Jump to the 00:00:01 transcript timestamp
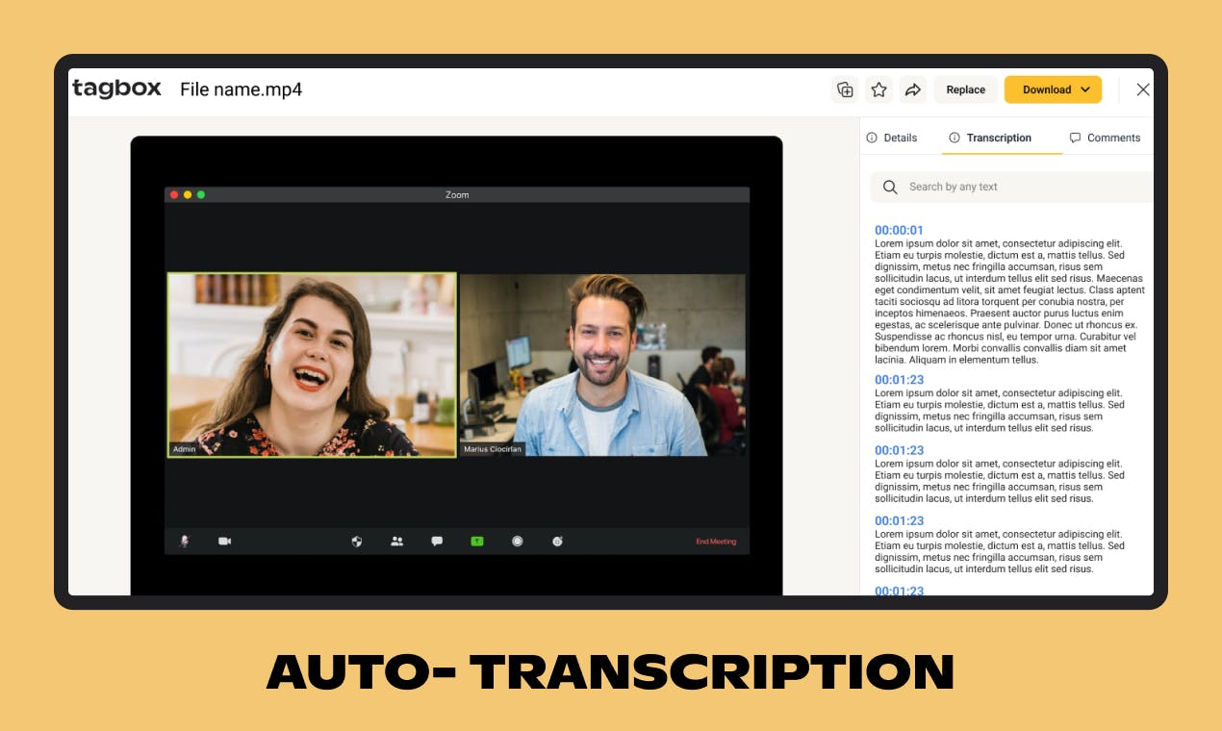 pyautogui.click(x=899, y=230)
